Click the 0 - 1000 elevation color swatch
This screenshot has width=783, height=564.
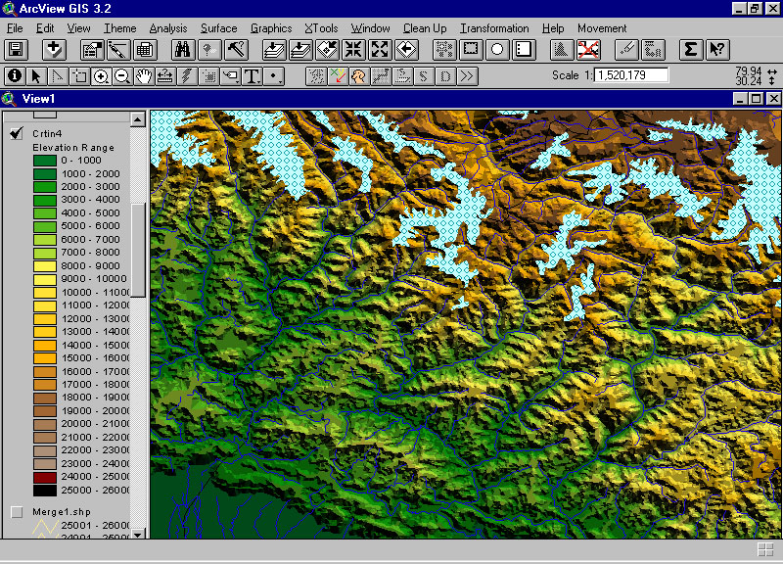(44, 160)
